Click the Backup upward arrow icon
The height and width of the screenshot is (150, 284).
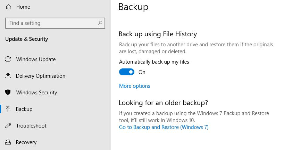(8, 109)
